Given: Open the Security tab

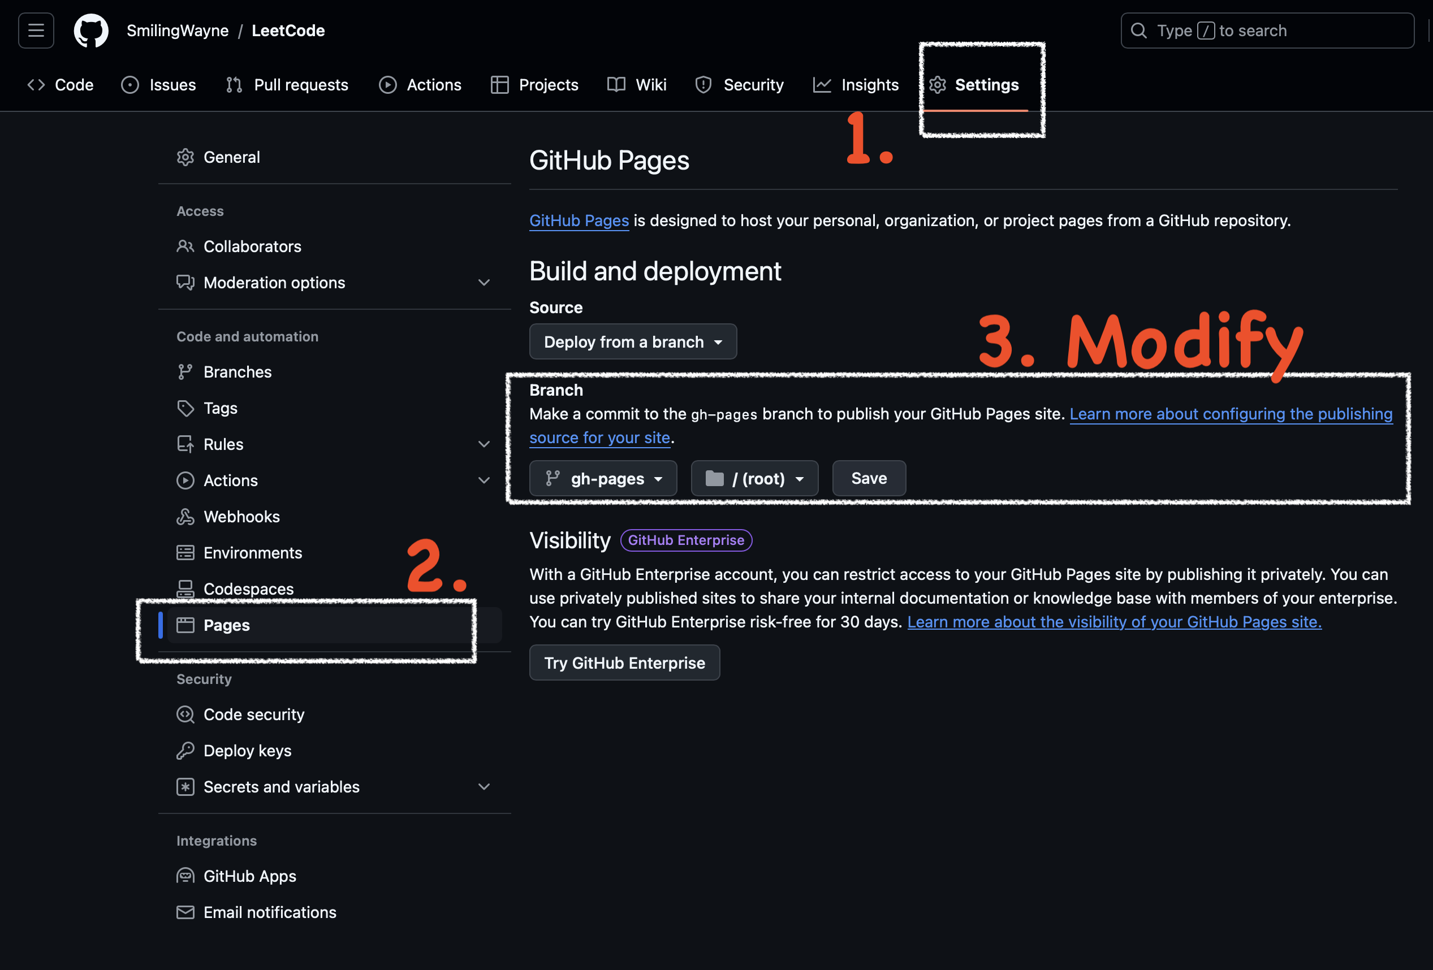Looking at the screenshot, I should coord(739,84).
